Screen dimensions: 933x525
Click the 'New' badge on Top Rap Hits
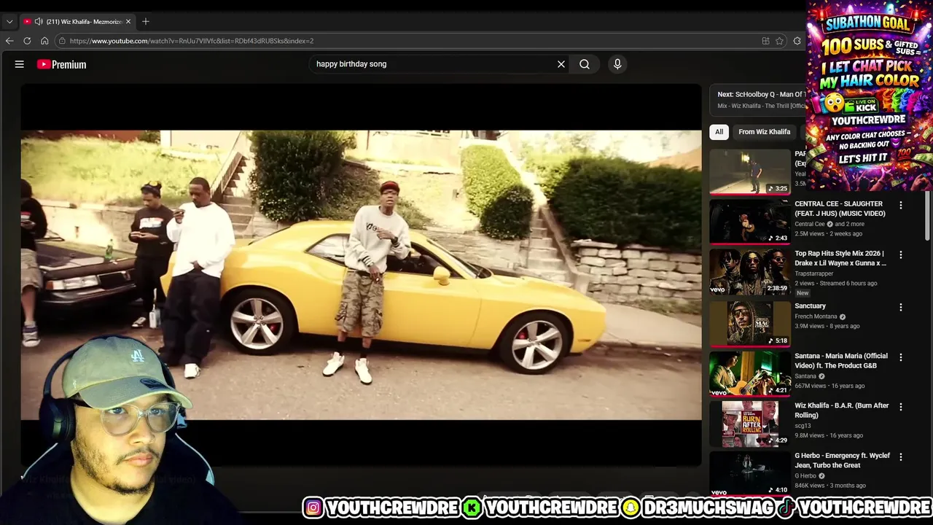(803, 292)
